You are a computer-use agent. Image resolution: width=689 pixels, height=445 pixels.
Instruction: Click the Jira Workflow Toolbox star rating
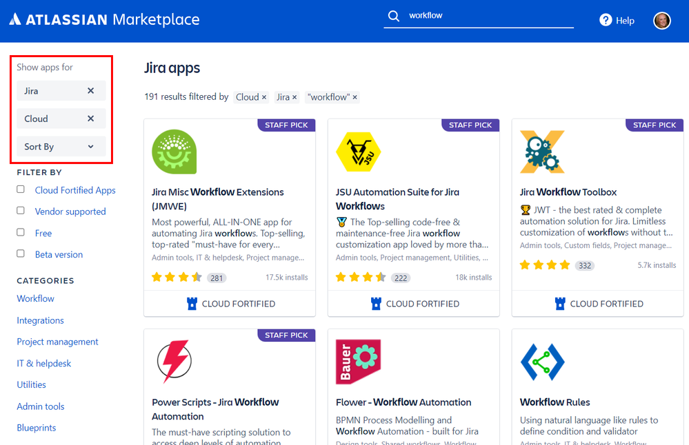pos(545,265)
